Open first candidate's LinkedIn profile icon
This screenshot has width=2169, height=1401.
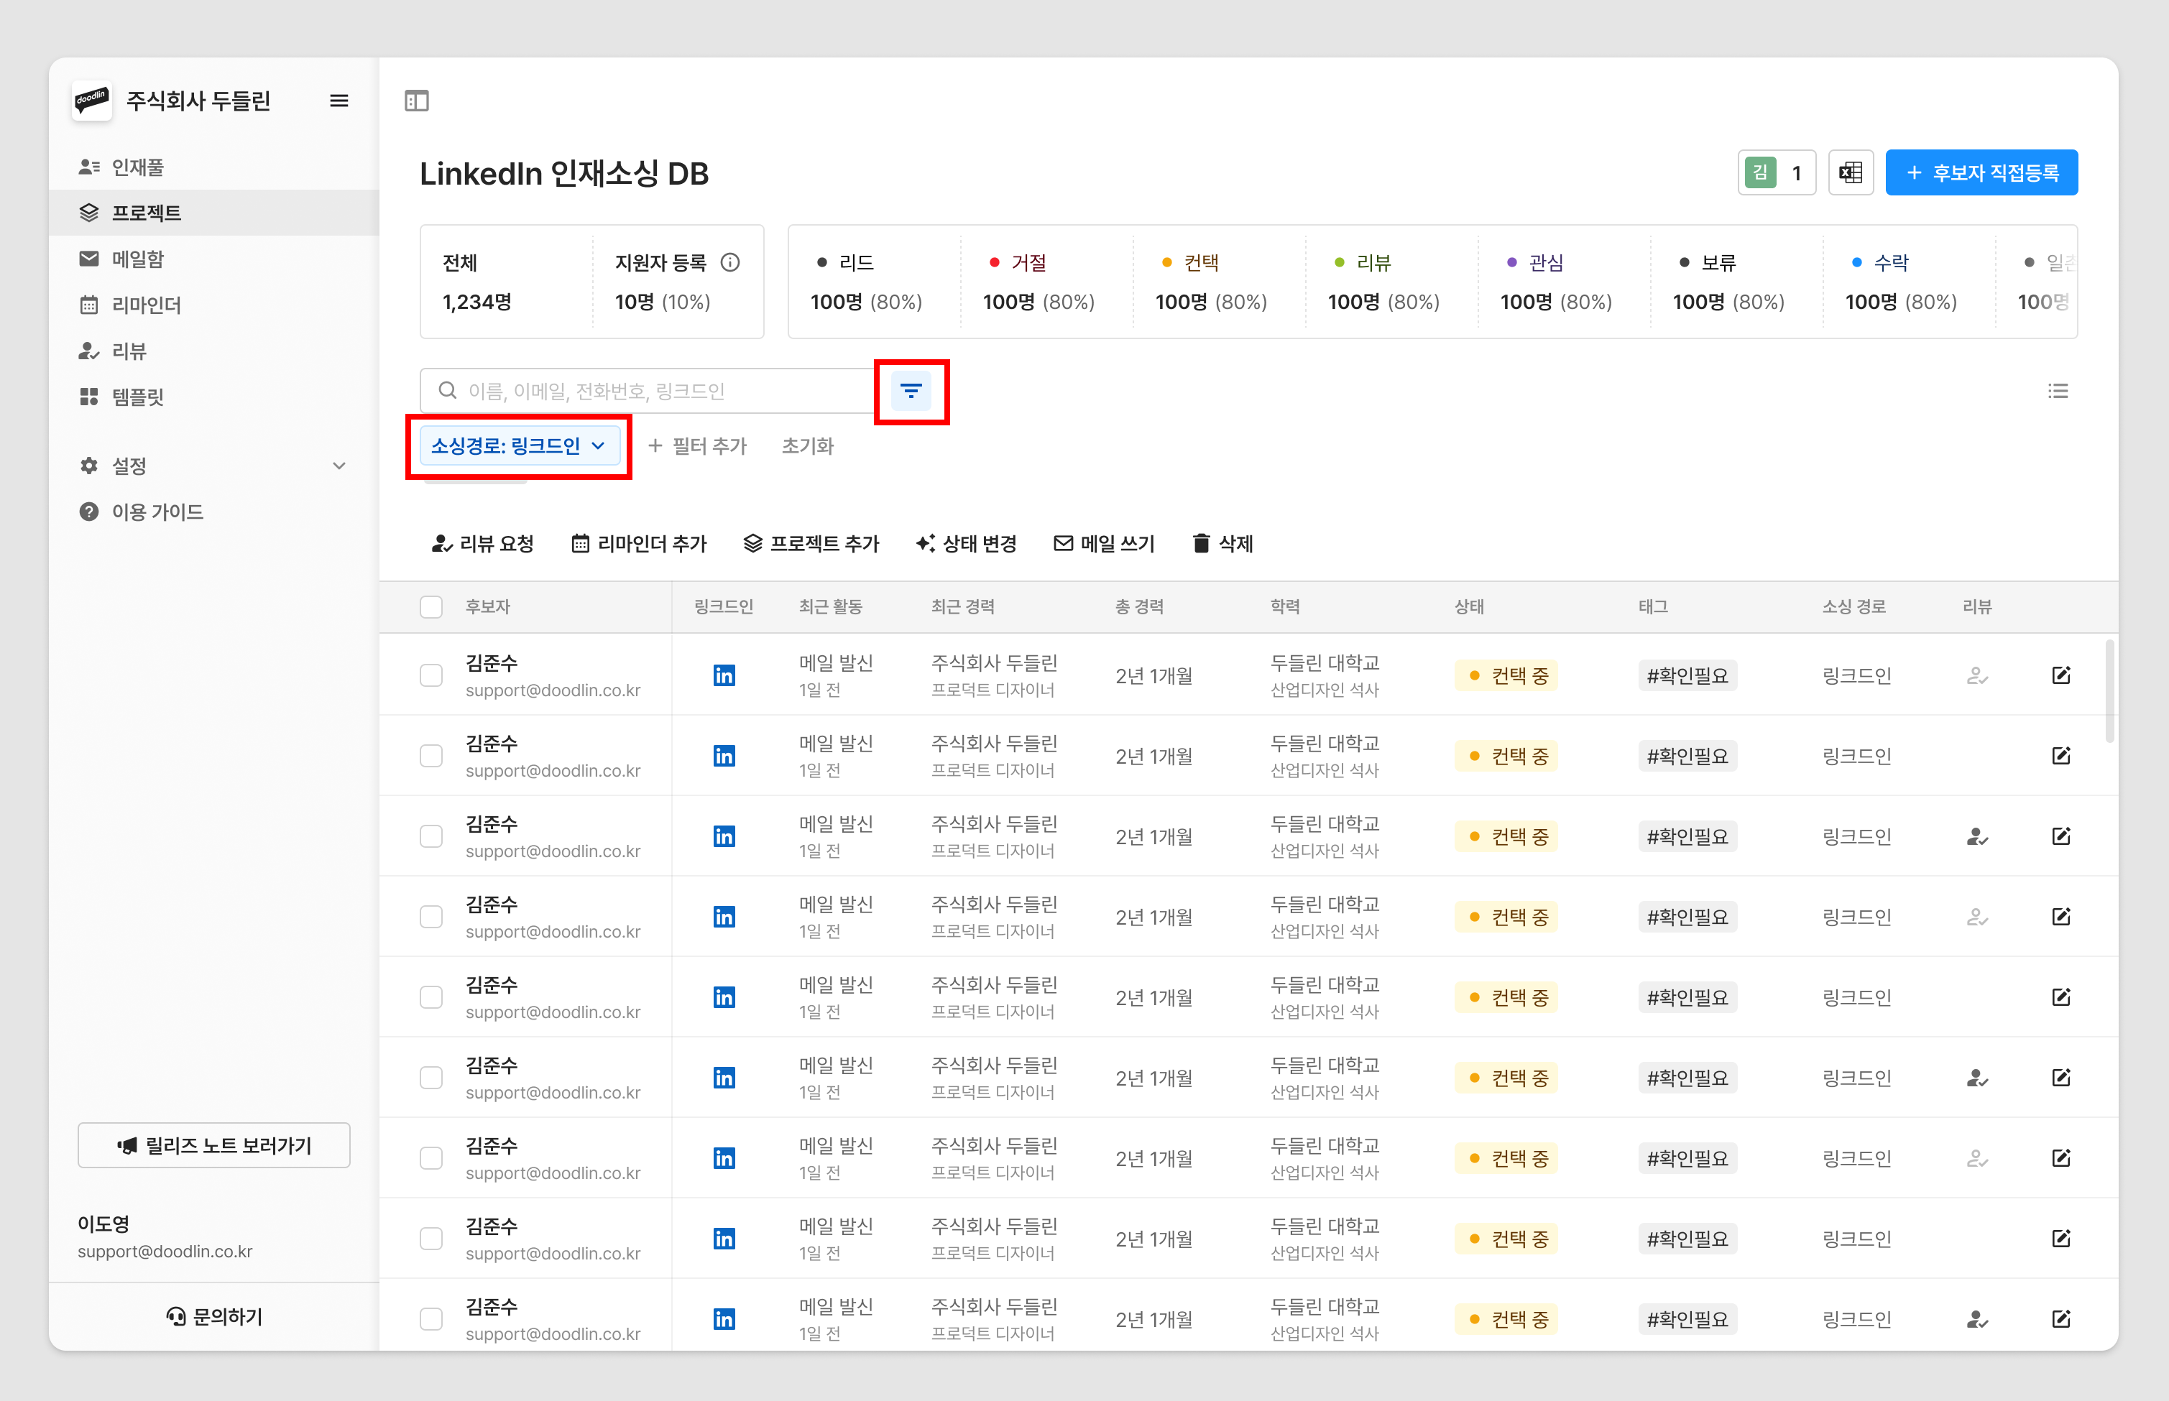click(723, 676)
